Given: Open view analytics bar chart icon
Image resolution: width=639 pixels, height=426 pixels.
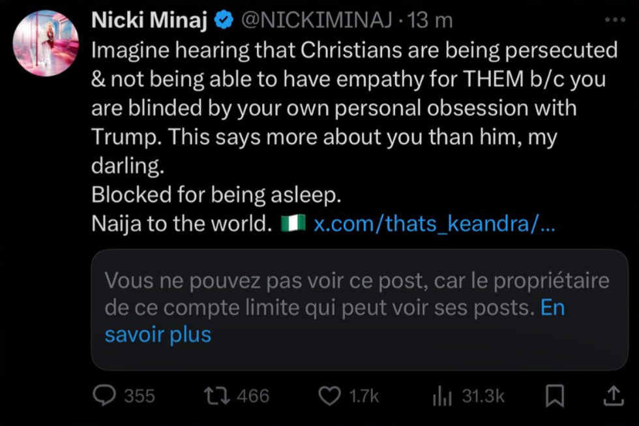Looking at the screenshot, I should click(x=442, y=395).
